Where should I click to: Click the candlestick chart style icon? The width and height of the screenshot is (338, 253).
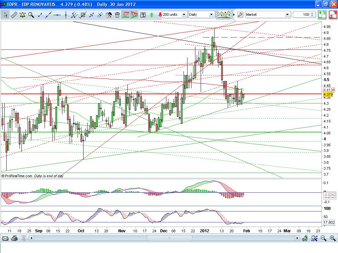(305, 238)
